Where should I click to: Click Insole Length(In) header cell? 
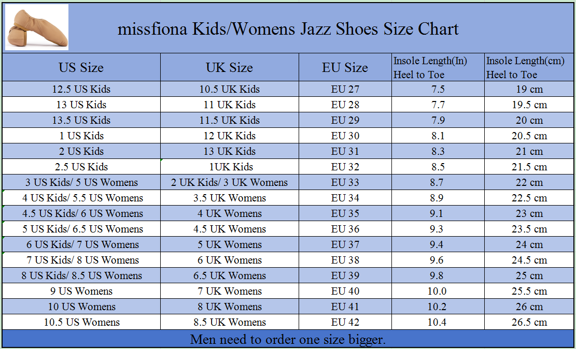pyautogui.click(x=437, y=68)
